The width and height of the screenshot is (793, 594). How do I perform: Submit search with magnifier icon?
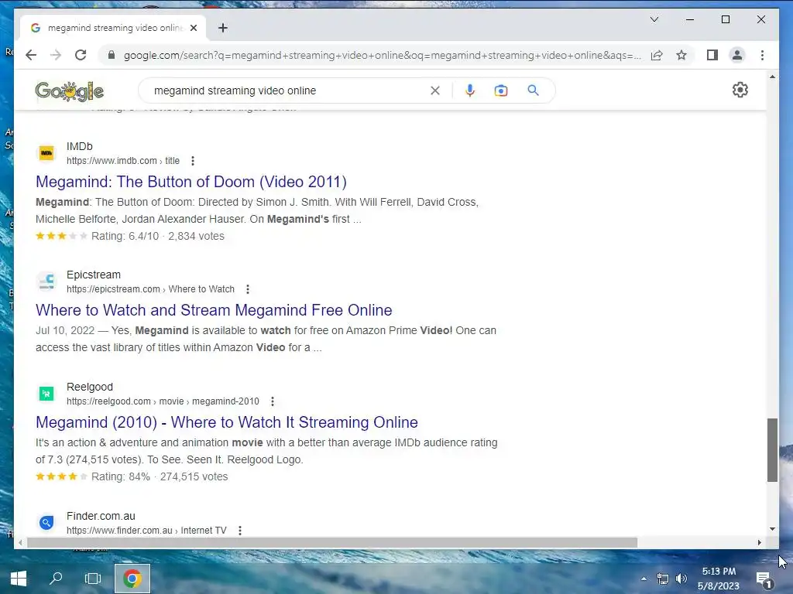tap(533, 90)
